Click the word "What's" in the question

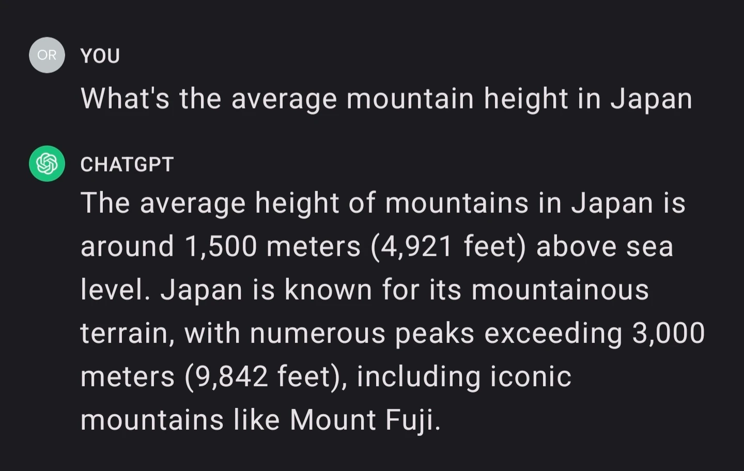tap(125, 98)
